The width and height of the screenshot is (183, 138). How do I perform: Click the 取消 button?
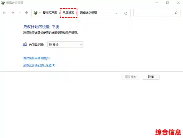click(x=151, y=77)
